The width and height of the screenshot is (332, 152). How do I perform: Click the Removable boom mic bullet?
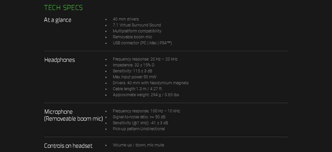click(x=132, y=37)
